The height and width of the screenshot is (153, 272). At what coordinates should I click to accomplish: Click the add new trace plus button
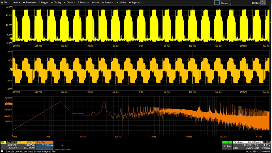click(x=62, y=145)
